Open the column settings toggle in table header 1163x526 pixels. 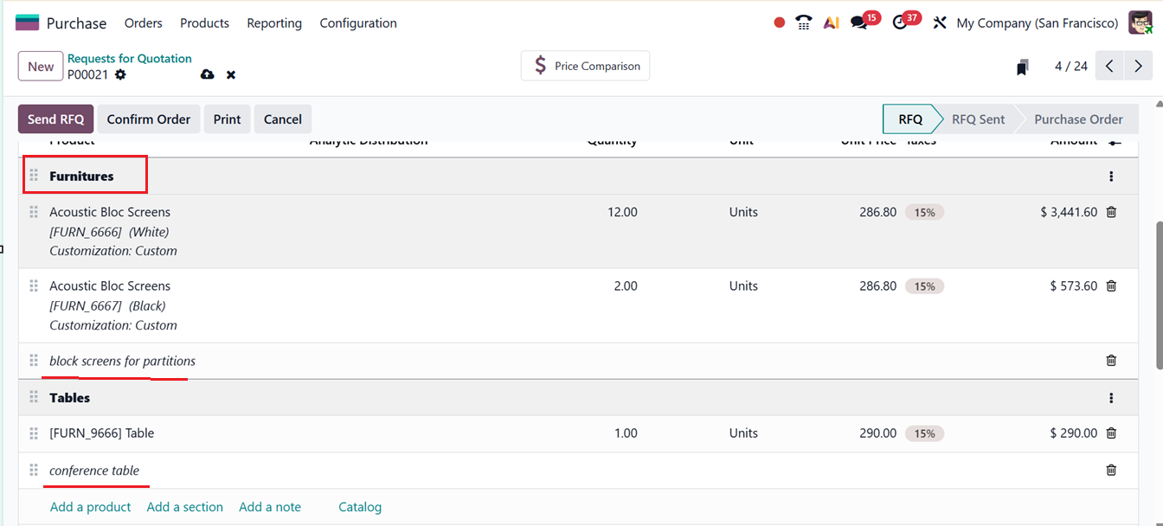click(x=1115, y=142)
